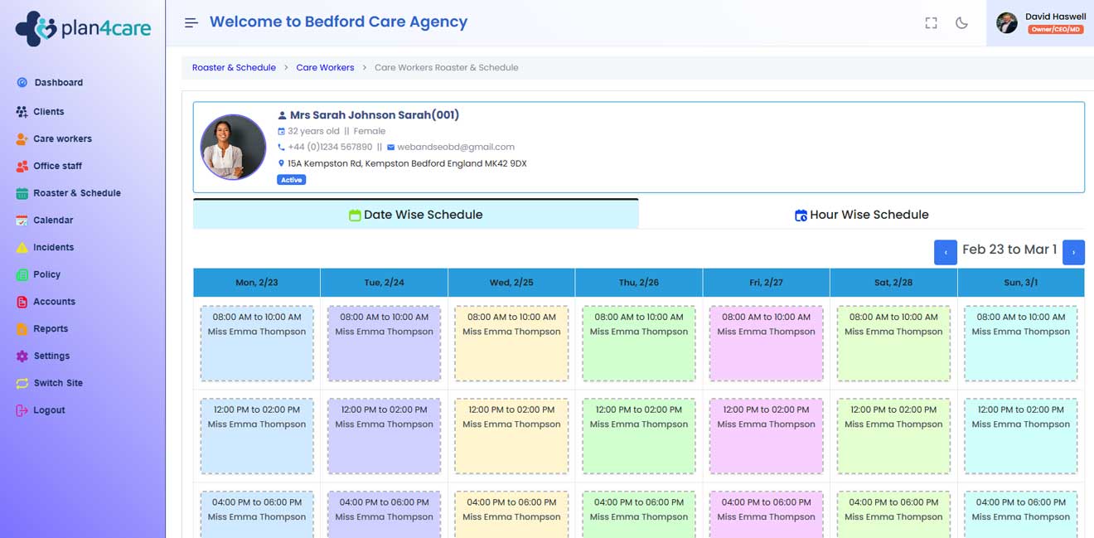The height and width of the screenshot is (538, 1094).
Task: Go to the previous week with left arrow
Action: click(x=945, y=252)
